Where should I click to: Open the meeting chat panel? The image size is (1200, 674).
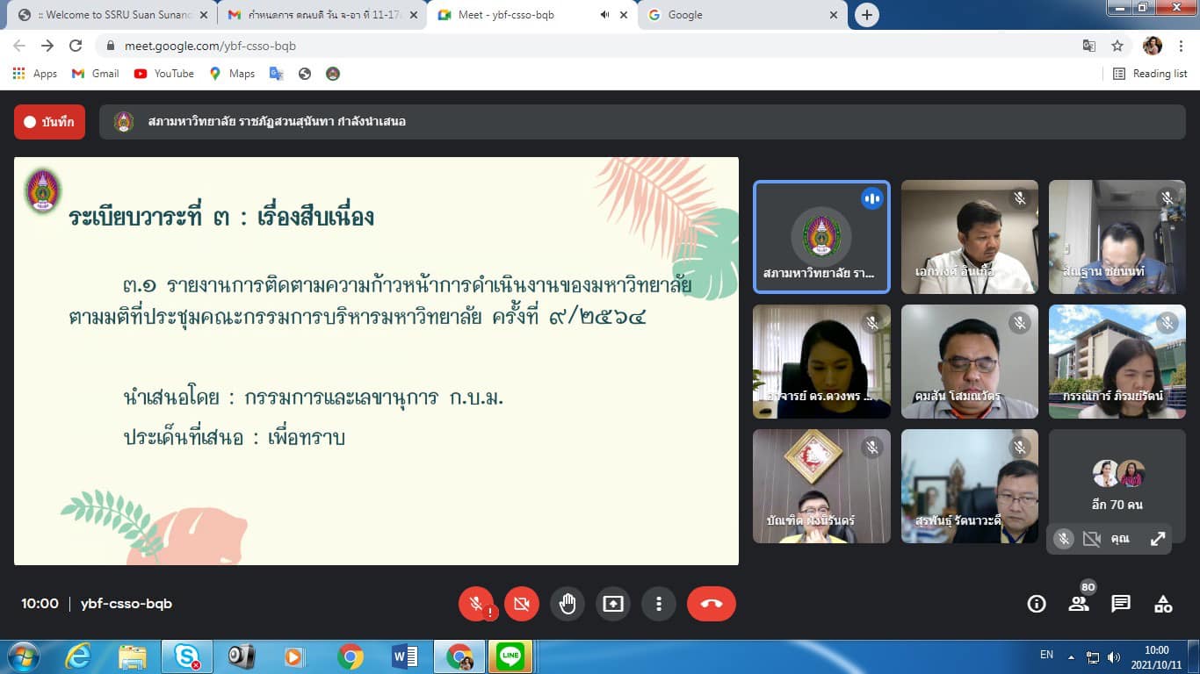click(x=1121, y=604)
